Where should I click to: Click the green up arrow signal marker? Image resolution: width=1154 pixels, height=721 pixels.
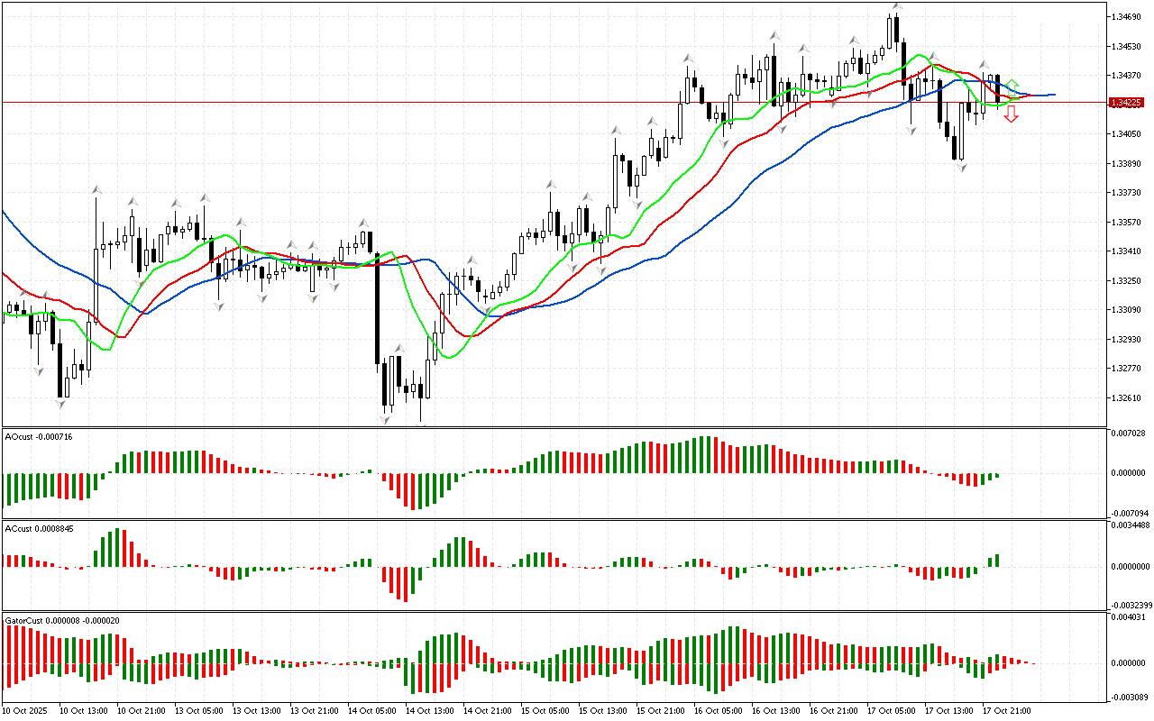[1012, 84]
